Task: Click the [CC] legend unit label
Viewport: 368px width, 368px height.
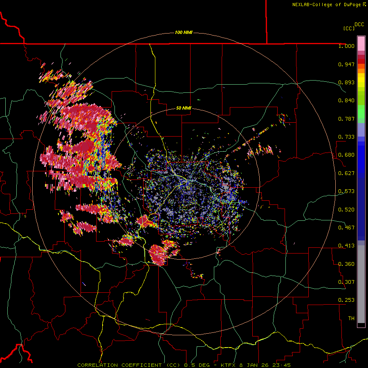Action: [349, 28]
